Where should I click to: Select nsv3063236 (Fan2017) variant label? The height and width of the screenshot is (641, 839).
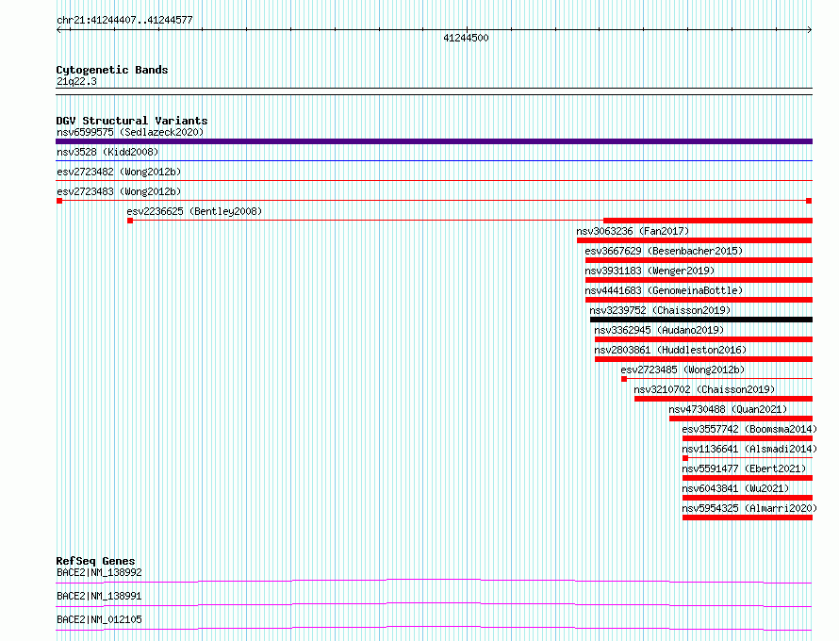pyautogui.click(x=633, y=231)
